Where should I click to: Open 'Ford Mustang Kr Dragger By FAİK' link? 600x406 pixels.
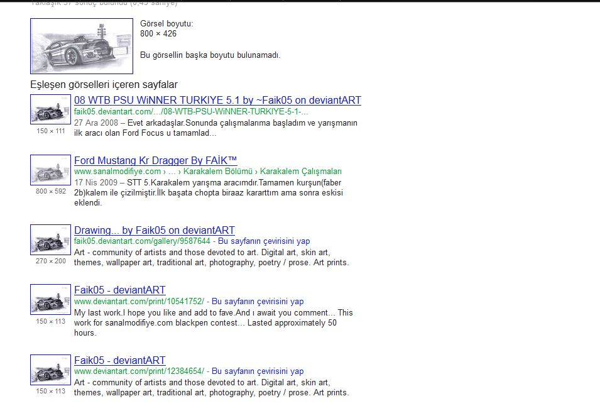(x=155, y=160)
